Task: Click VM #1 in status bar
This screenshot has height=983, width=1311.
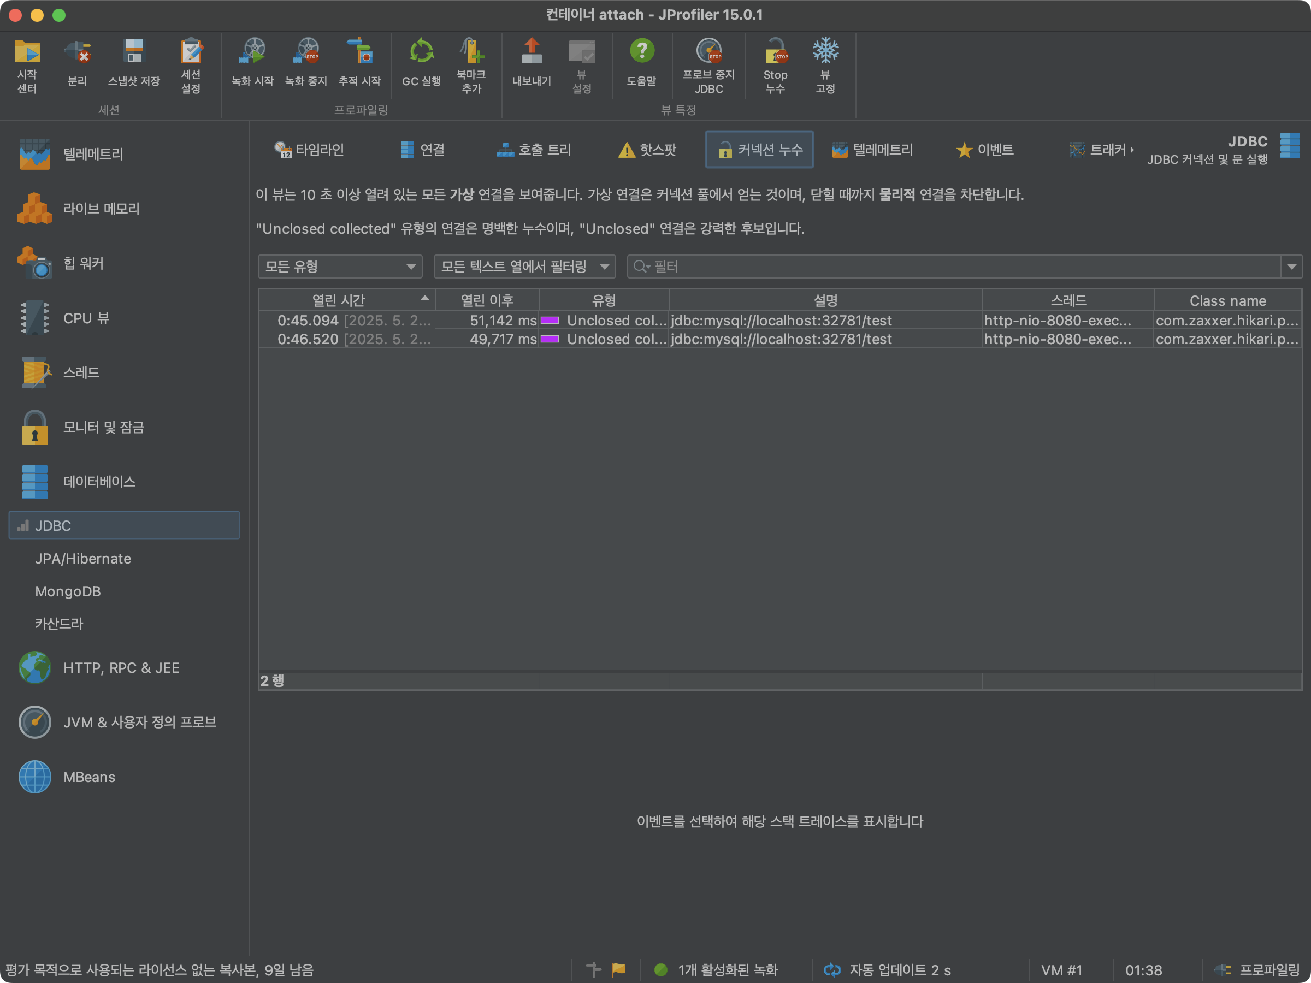Action: [x=1061, y=970]
